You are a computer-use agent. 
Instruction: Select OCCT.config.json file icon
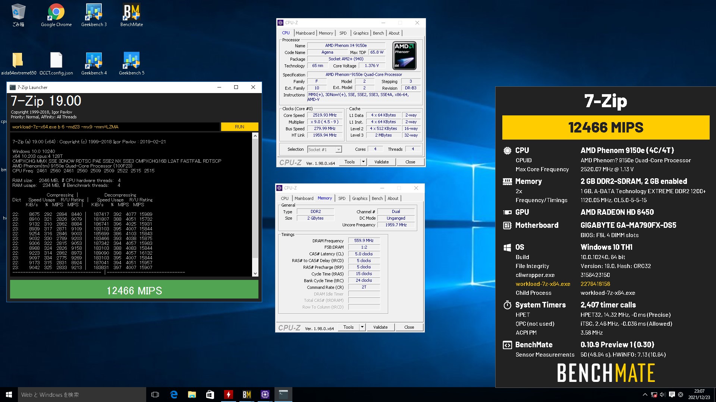(56, 63)
